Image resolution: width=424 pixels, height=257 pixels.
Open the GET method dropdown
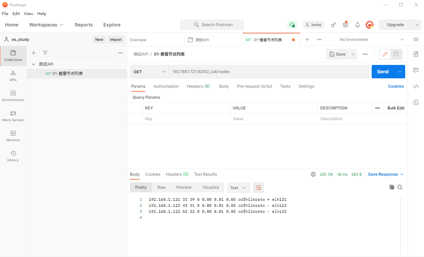(x=149, y=72)
